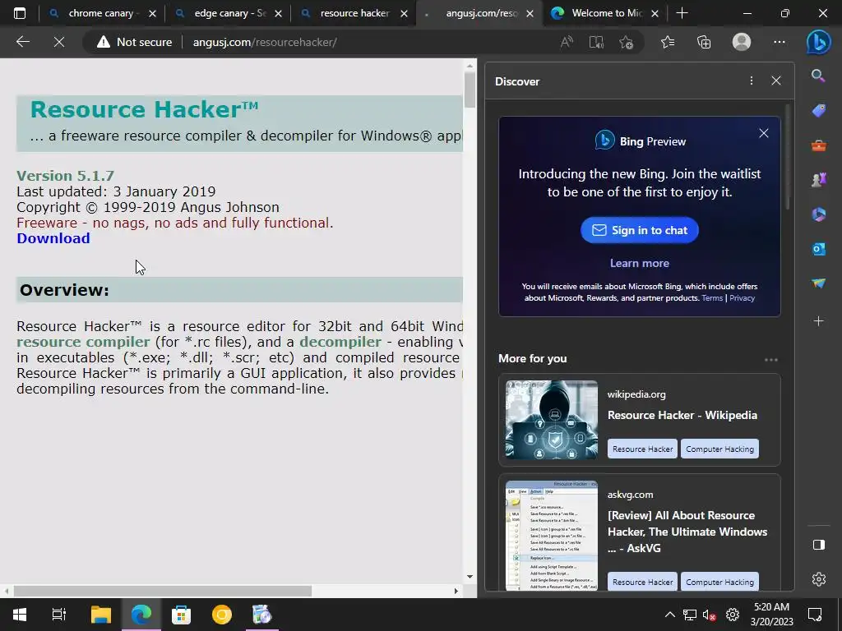The width and height of the screenshot is (842, 631).
Task: Click the address bar URL
Action: pyautogui.click(x=265, y=42)
